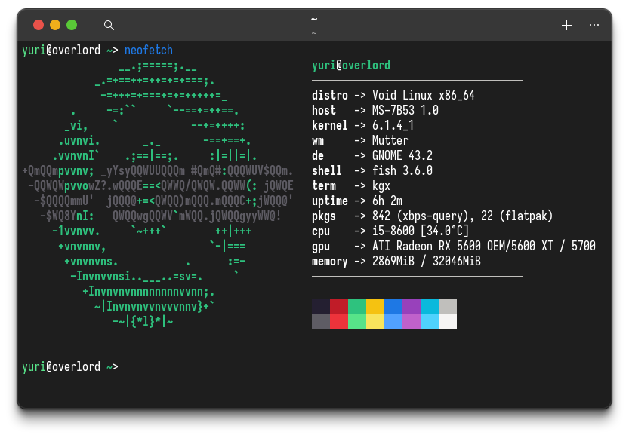Open search with the magnifying glass icon

109,25
